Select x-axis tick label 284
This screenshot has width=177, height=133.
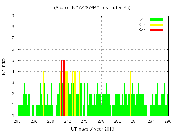coord(134,121)
